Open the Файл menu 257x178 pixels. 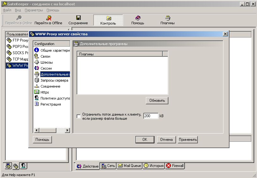[x=7, y=10]
